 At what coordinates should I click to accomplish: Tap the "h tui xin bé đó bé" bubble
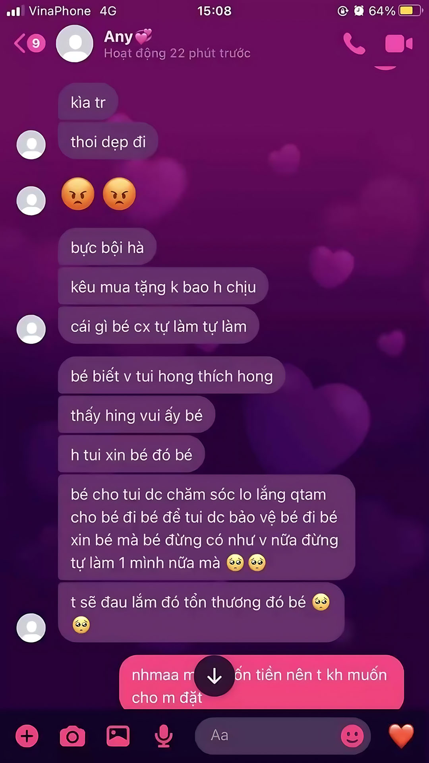[x=131, y=454]
